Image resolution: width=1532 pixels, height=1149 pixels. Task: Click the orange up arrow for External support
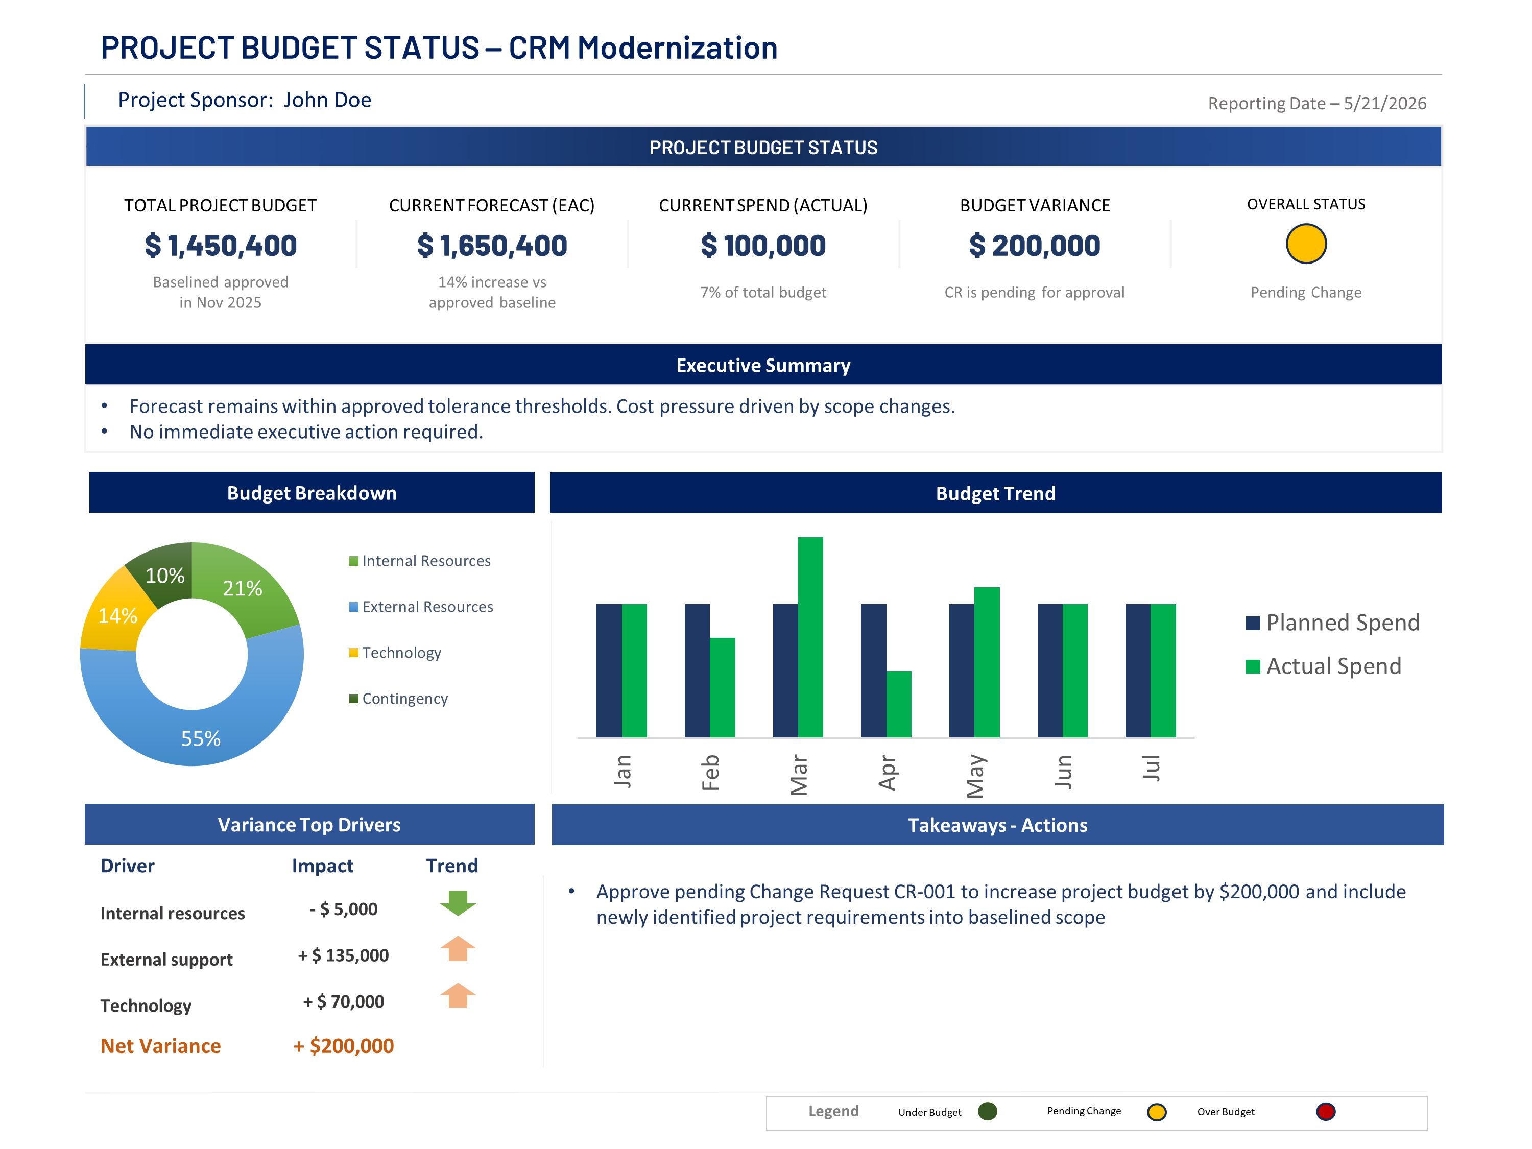coord(458,948)
